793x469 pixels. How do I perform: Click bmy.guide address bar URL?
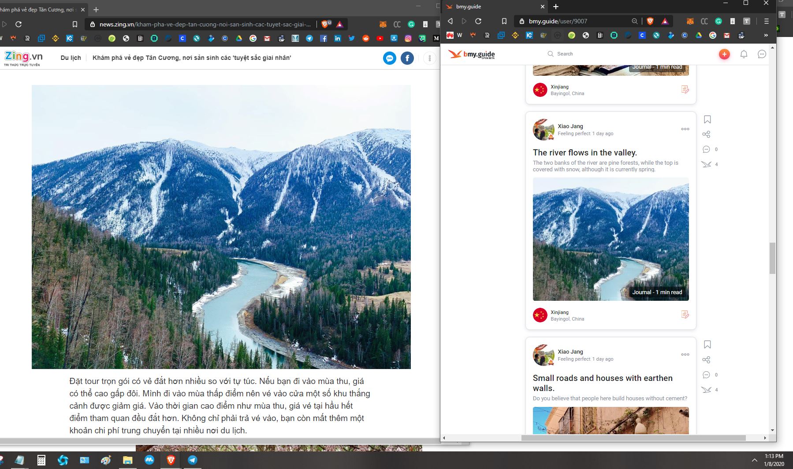click(x=558, y=21)
